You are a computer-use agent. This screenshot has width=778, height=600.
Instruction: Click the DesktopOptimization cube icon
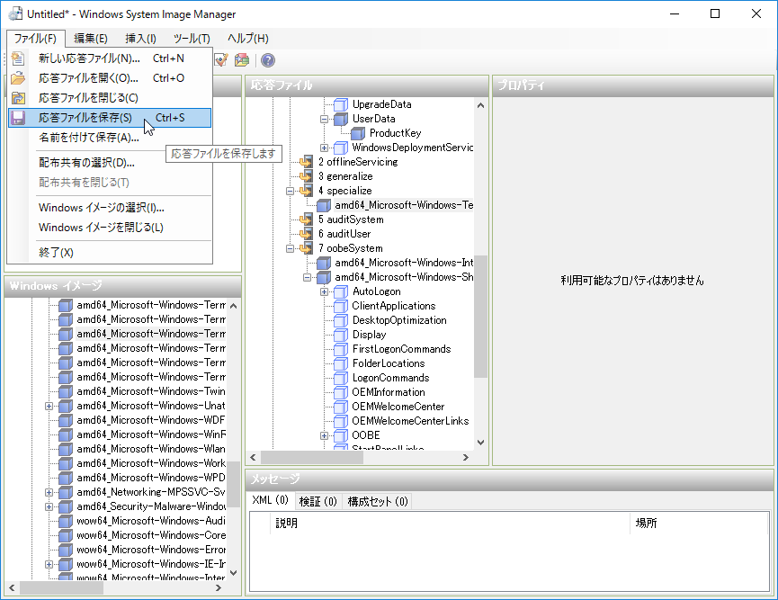click(340, 320)
